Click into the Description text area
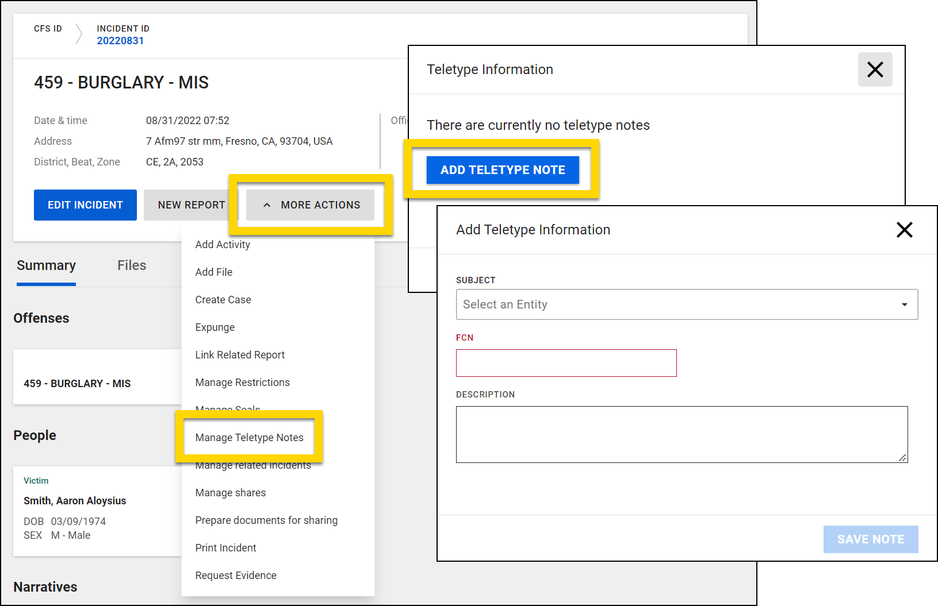 tap(682, 434)
